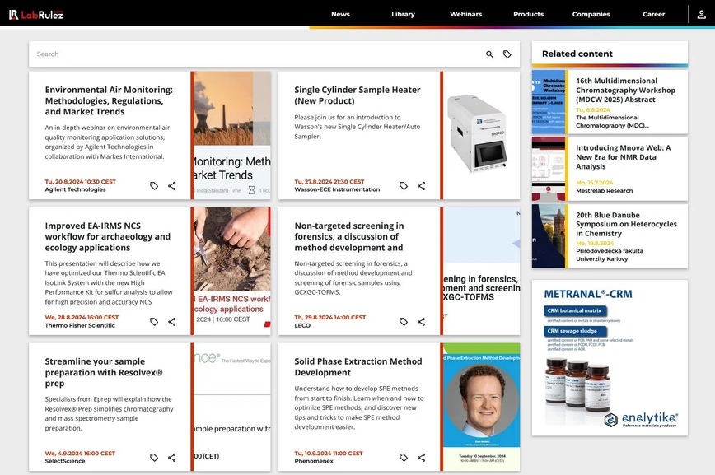Share the Solid Phase Extraction Method Development card
Viewport: 715px width, 475px height.
click(x=422, y=457)
